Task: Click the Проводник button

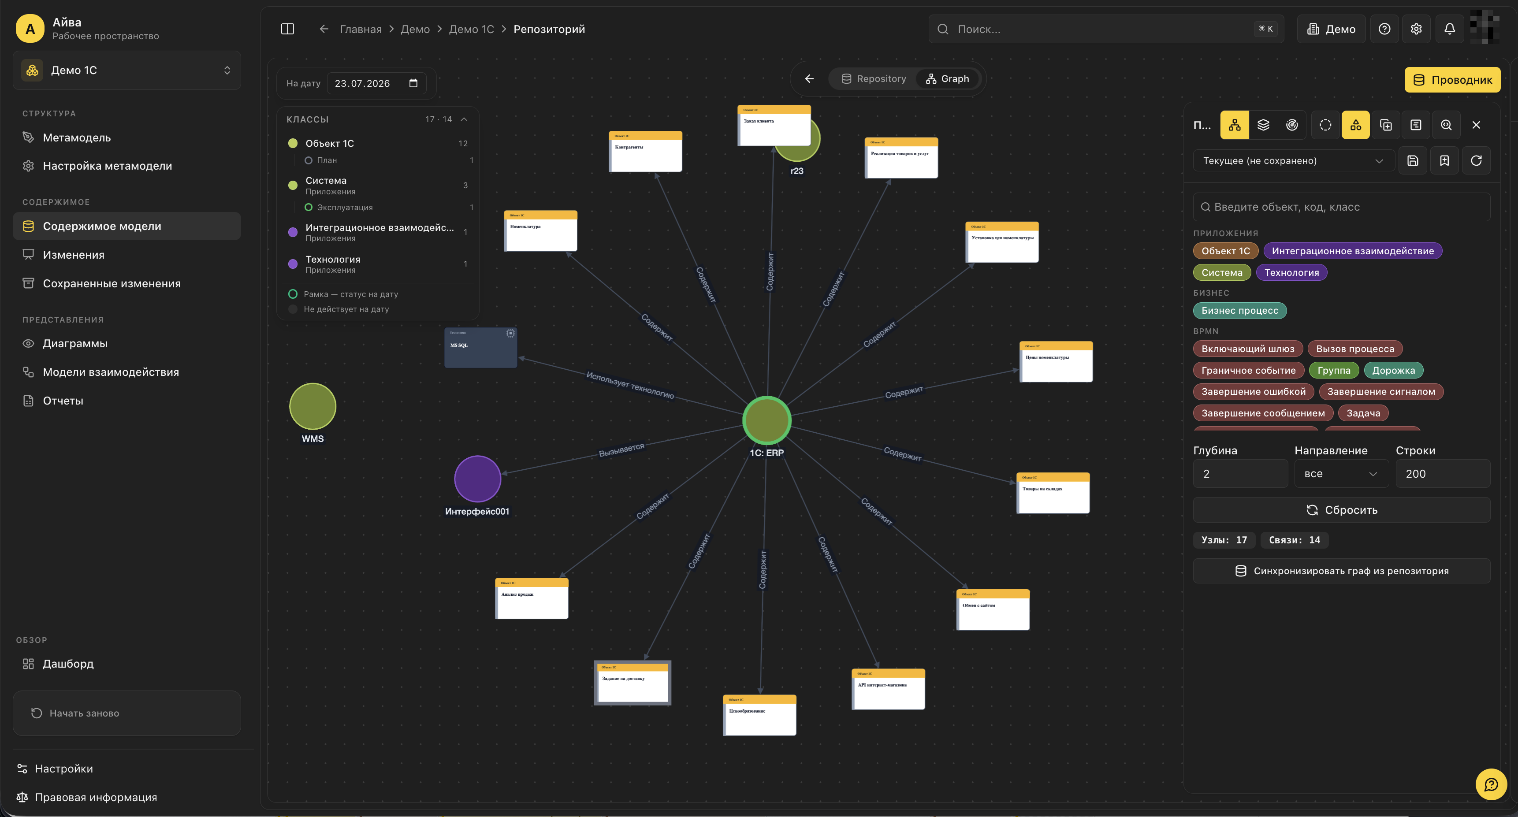Action: [1453, 79]
